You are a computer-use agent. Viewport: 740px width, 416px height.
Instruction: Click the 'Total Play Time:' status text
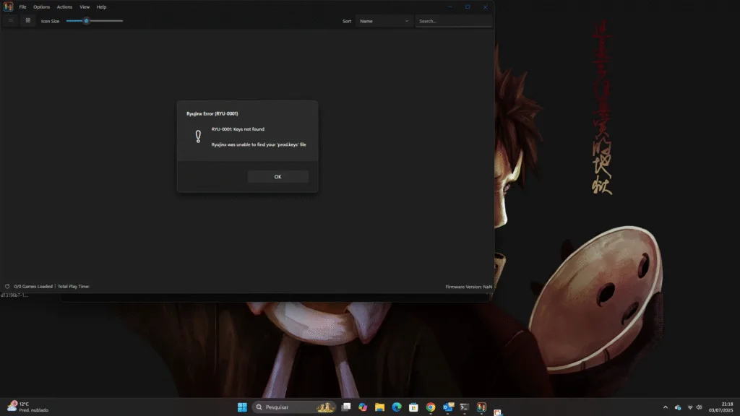coord(74,286)
